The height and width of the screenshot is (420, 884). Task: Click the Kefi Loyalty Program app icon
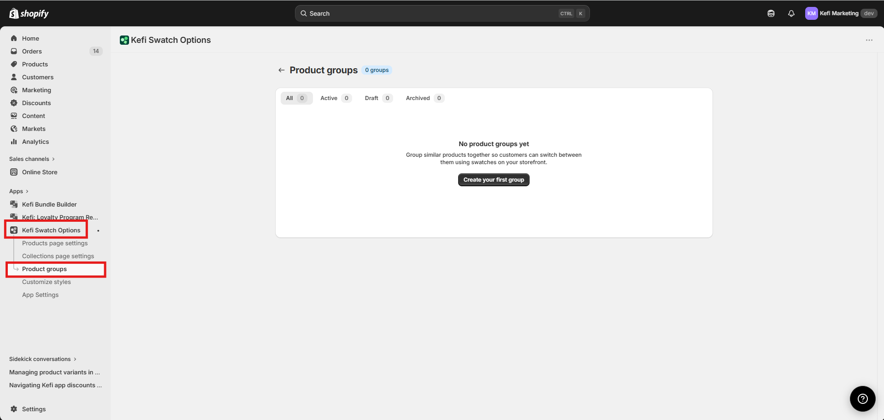pos(14,217)
